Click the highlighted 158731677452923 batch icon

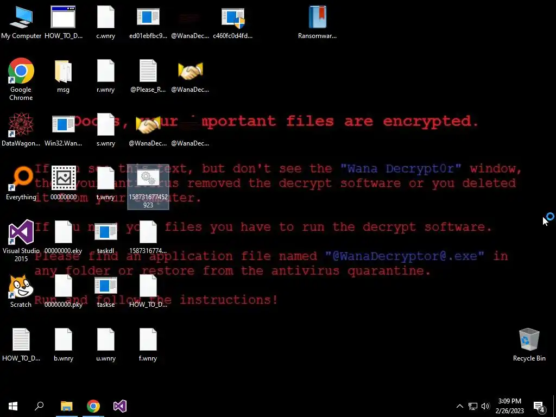(148, 187)
